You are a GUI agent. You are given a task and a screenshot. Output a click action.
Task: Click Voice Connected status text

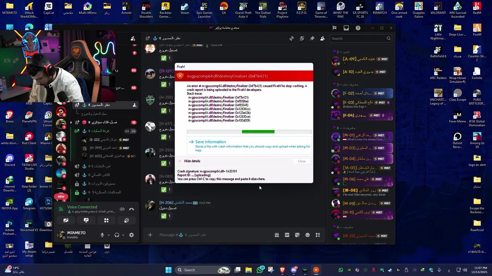point(82,207)
